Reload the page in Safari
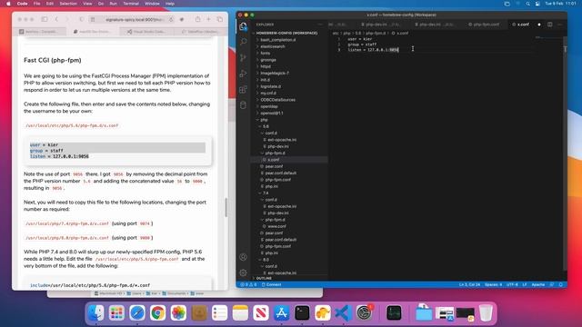This screenshot has width=582, height=327. pyautogui.click(x=171, y=19)
